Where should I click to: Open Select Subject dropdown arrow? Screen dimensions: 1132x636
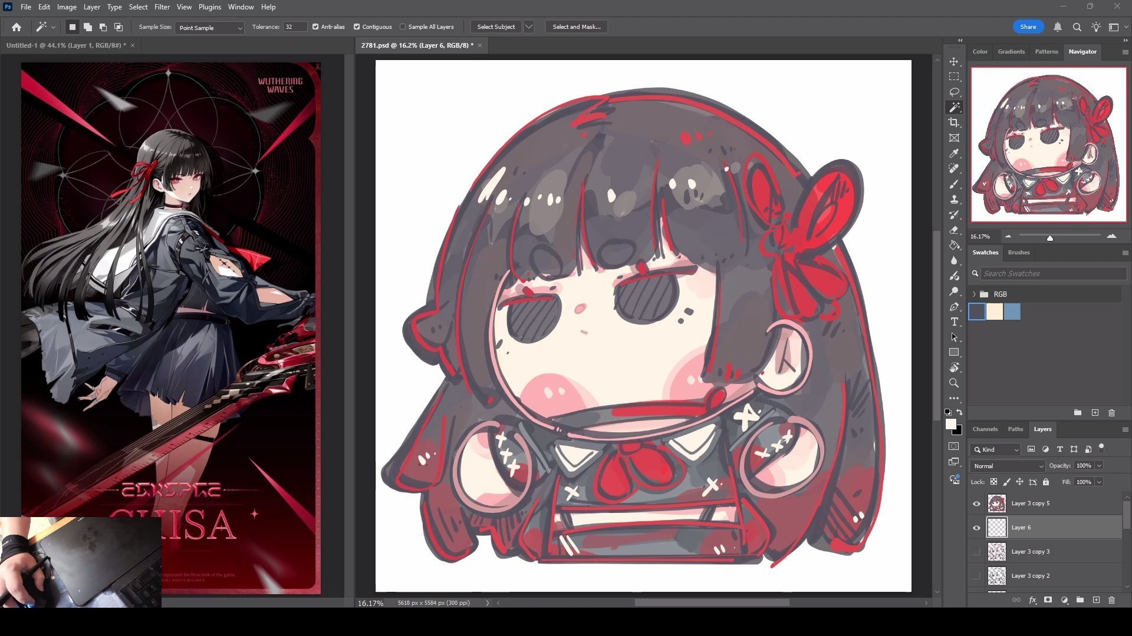pos(529,27)
